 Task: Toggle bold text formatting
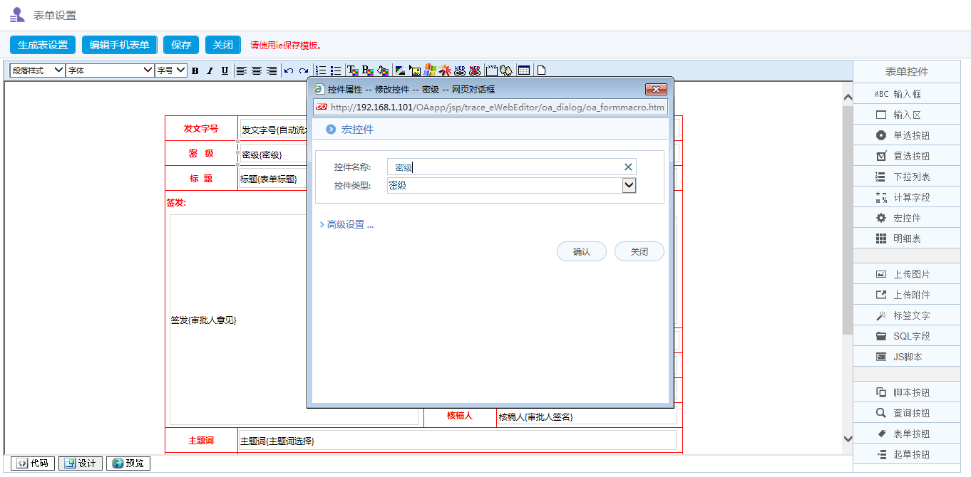[195, 70]
